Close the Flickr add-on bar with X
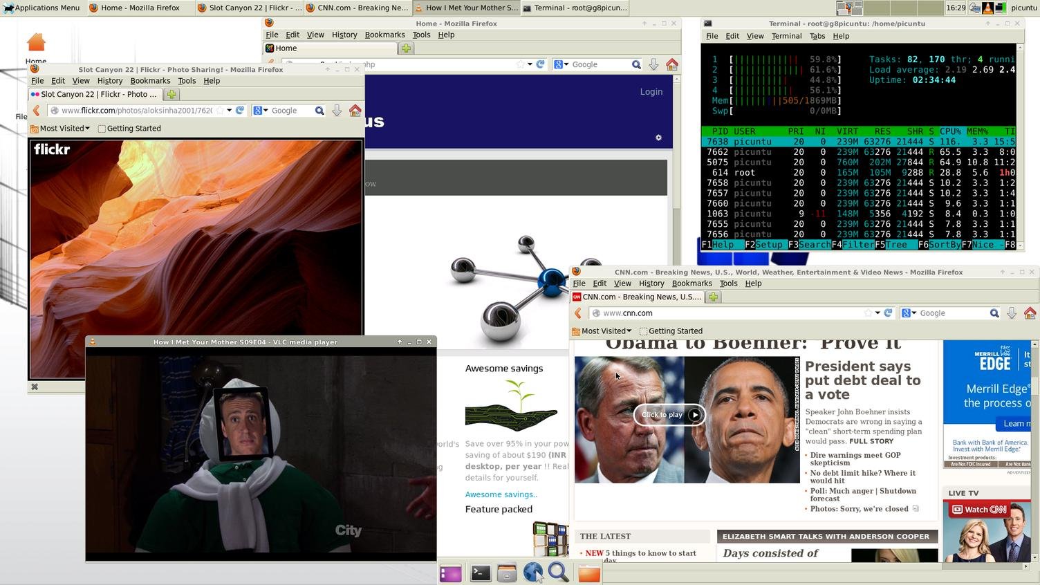The width and height of the screenshot is (1040, 585). click(x=35, y=387)
